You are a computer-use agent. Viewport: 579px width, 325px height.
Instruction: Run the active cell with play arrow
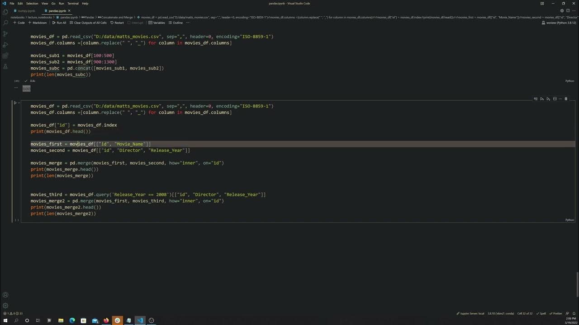pyautogui.click(x=15, y=103)
